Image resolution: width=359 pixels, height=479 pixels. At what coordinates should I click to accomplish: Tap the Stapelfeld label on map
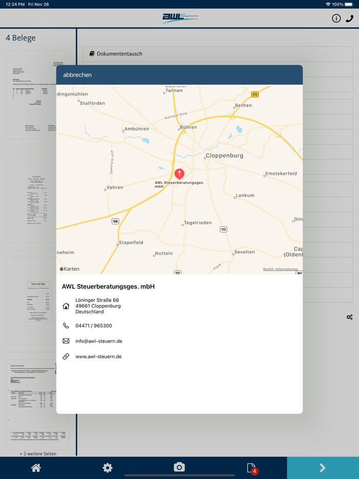[131, 243]
